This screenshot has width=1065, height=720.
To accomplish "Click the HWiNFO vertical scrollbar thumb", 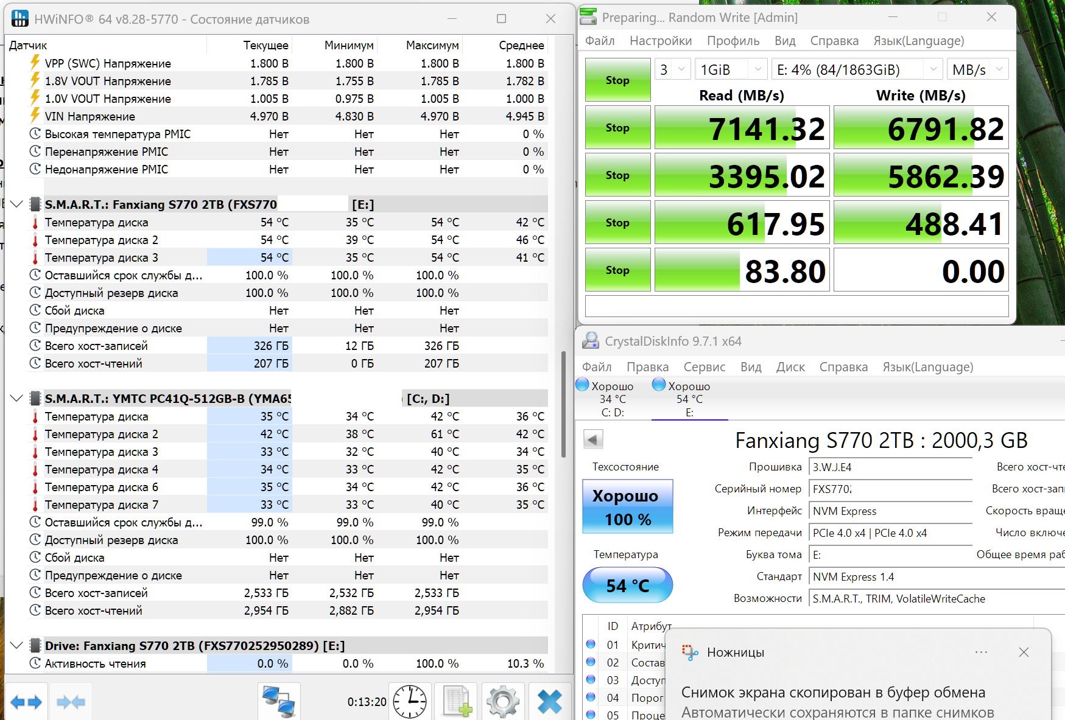I will [563, 405].
